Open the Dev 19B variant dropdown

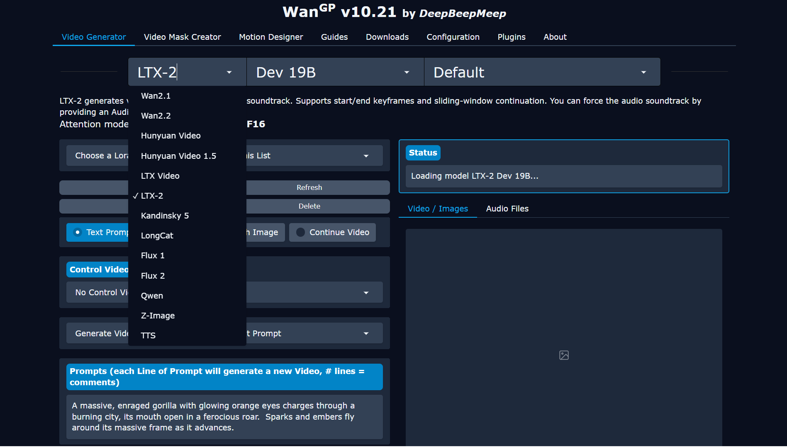point(334,72)
